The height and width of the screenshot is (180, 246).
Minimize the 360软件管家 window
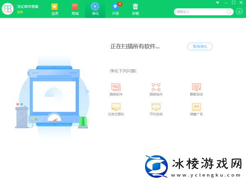[226, 3]
